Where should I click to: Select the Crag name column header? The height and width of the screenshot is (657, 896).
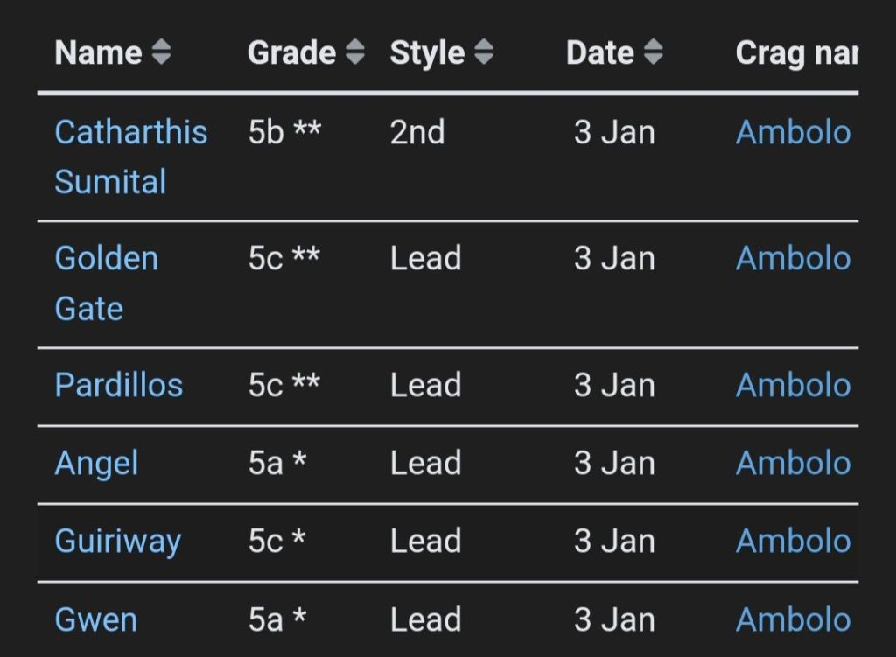click(x=795, y=53)
